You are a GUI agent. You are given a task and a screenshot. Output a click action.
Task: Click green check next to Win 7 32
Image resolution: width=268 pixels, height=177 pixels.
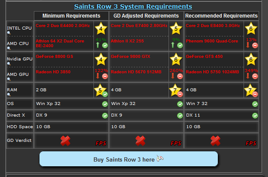pos(255,104)
